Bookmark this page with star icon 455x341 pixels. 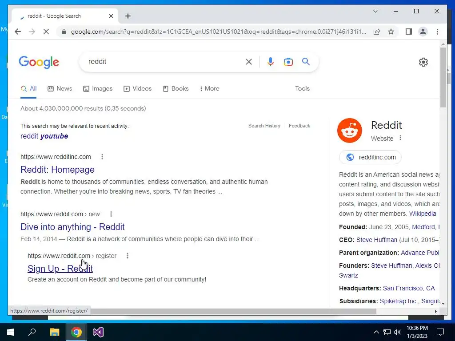[391, 32]
